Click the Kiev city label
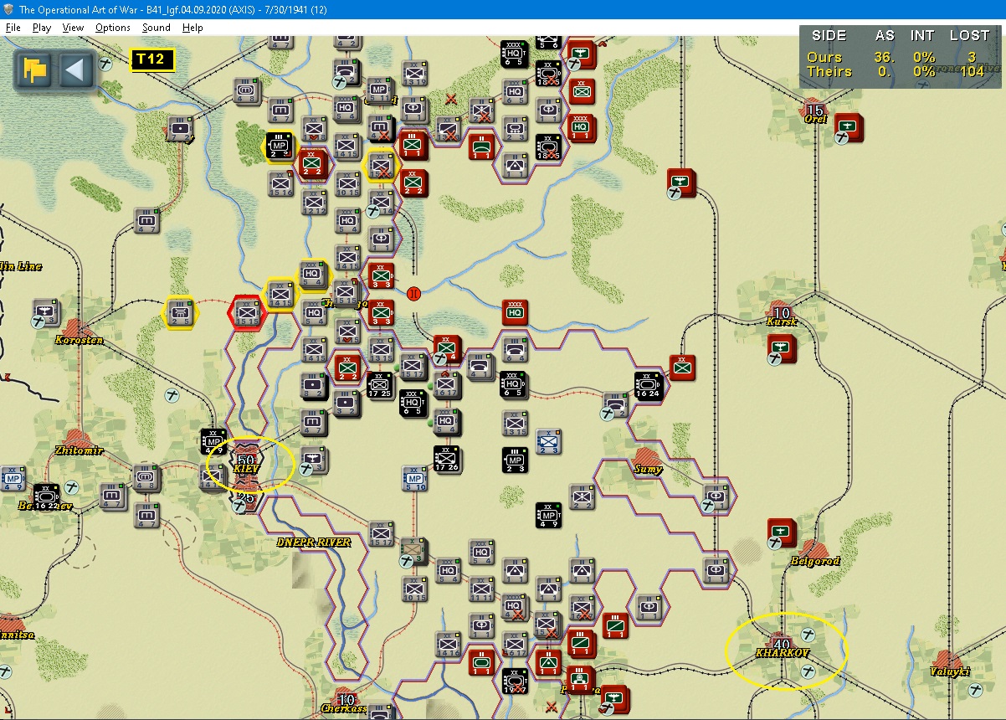The image size is (1006, 720). (x=246, y=470)
